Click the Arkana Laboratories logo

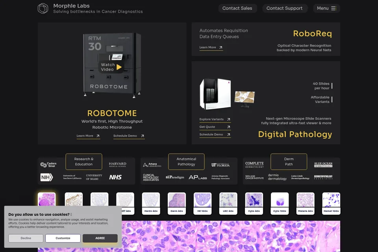coord(152,165)
